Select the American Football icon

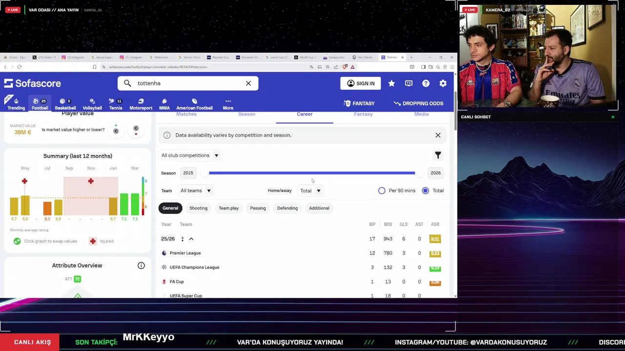pos(194,104)
